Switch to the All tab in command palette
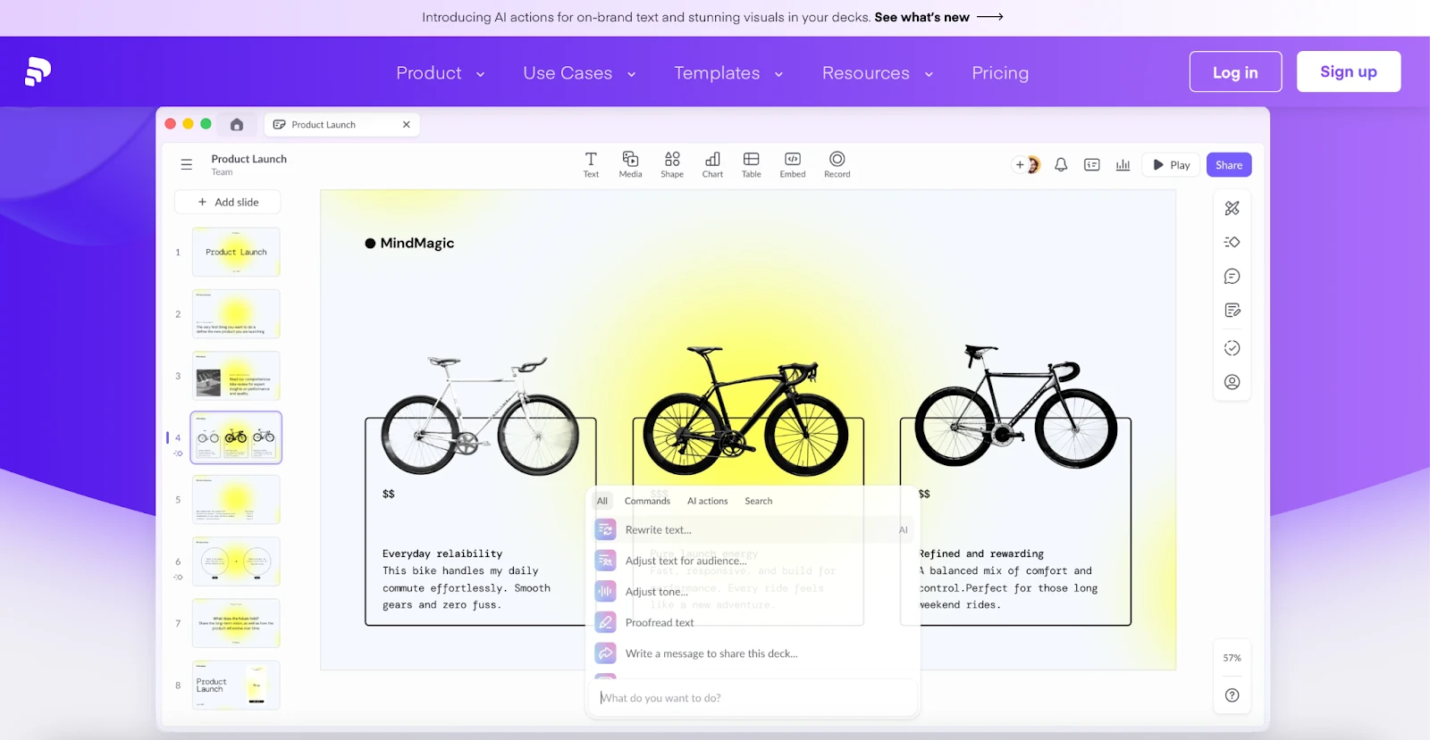1430x740 pixels. tap(602, 501)
